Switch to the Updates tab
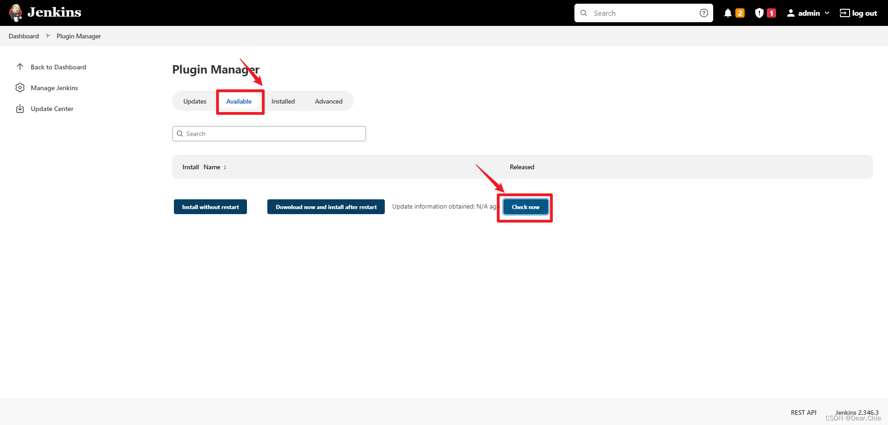This screenshot has width=888, height=425. tap(195, 101)
